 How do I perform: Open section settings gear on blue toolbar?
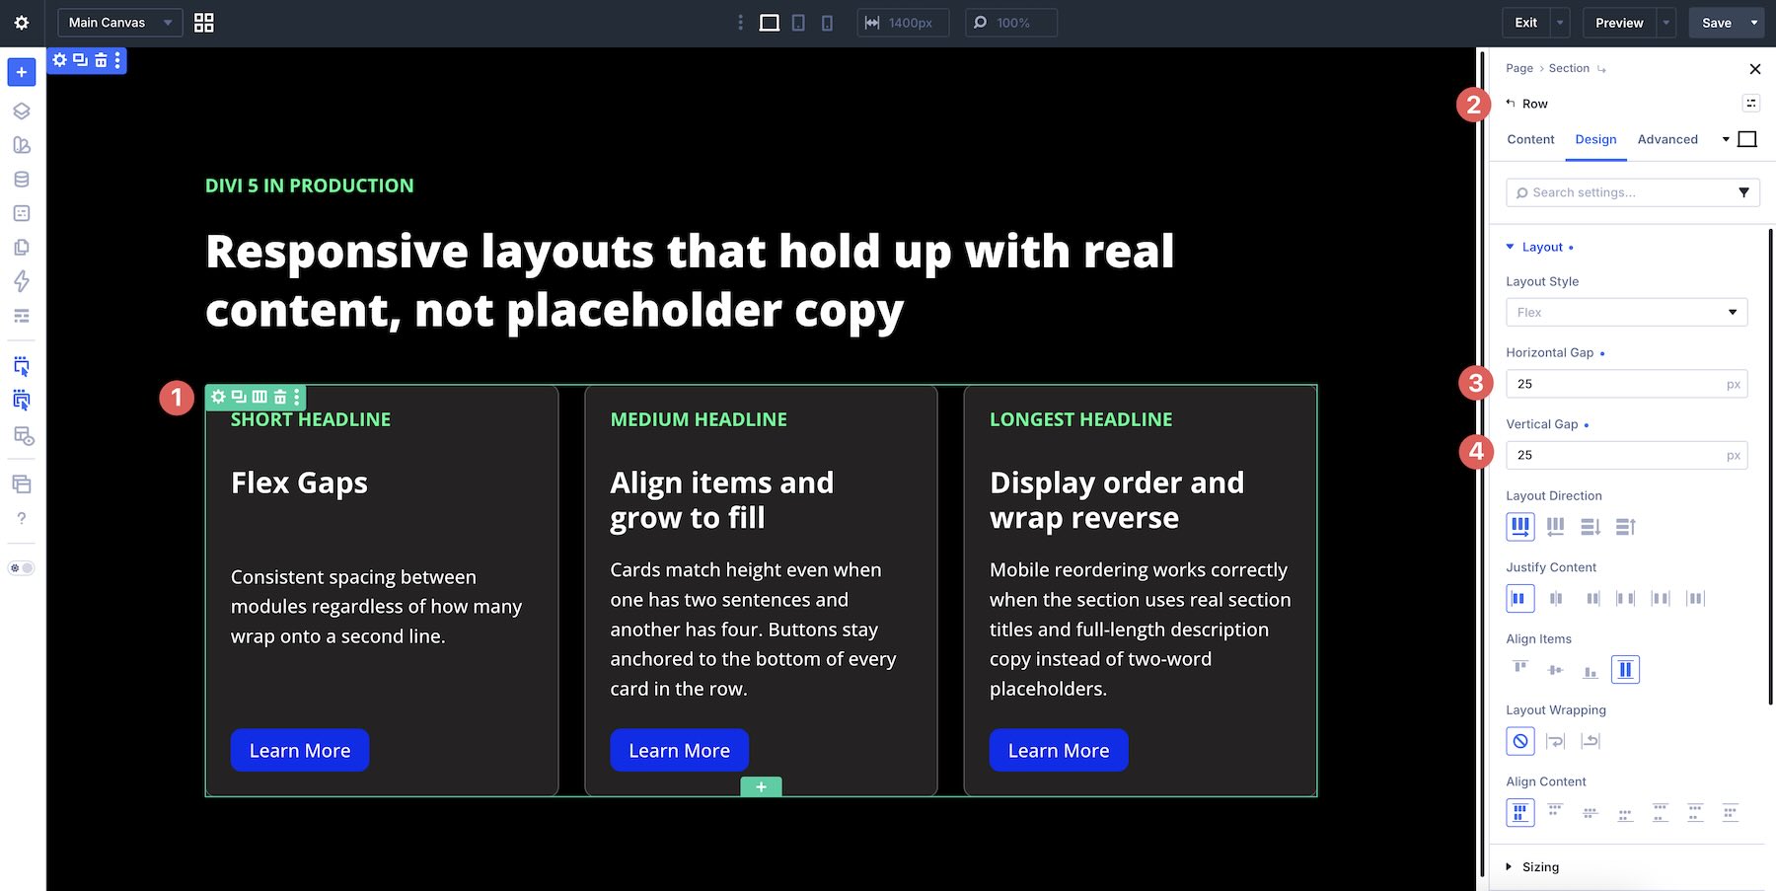[60, 60]
